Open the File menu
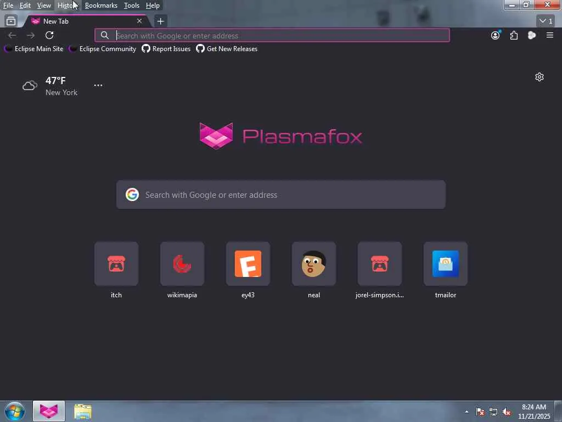The image size is (562, 422). tap(8, 5)
